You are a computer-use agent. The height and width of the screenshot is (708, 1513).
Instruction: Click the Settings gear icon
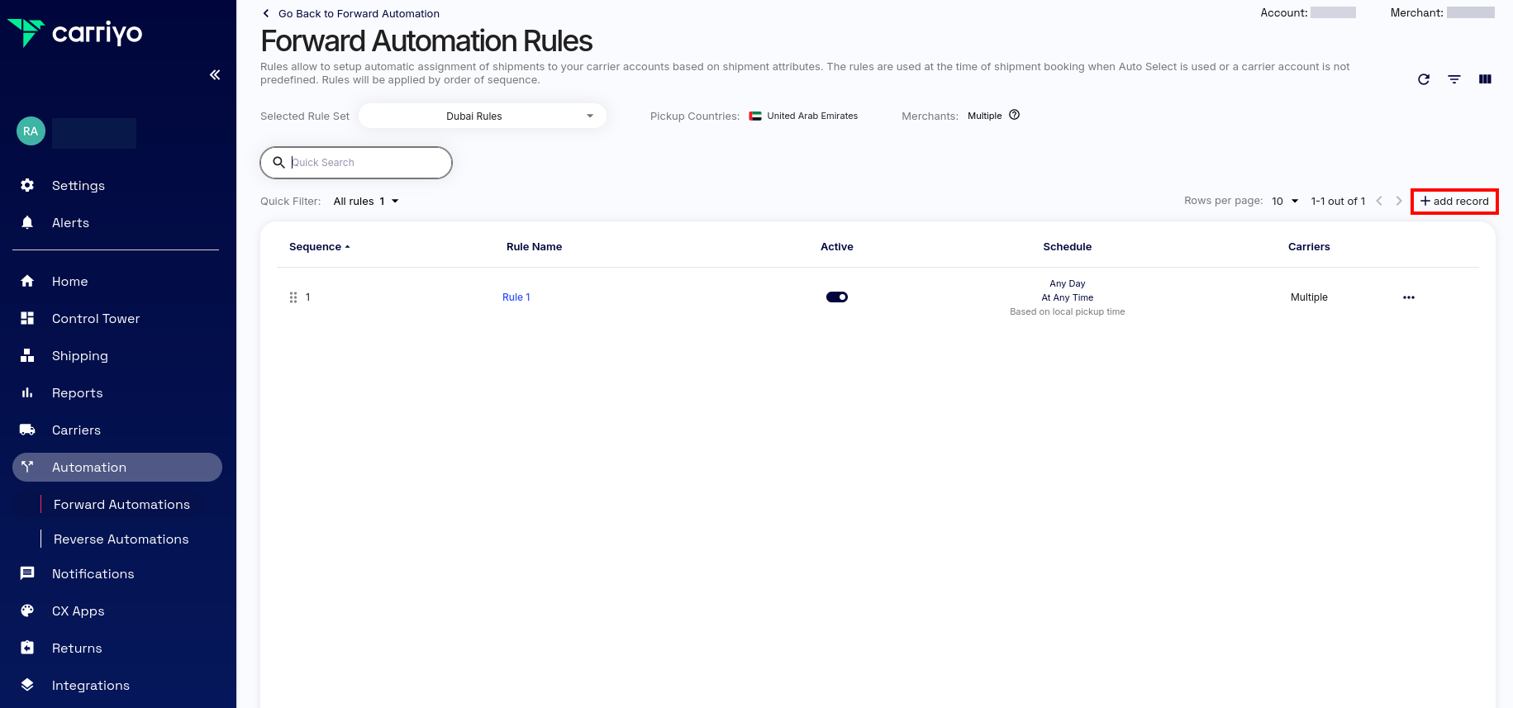27,185
